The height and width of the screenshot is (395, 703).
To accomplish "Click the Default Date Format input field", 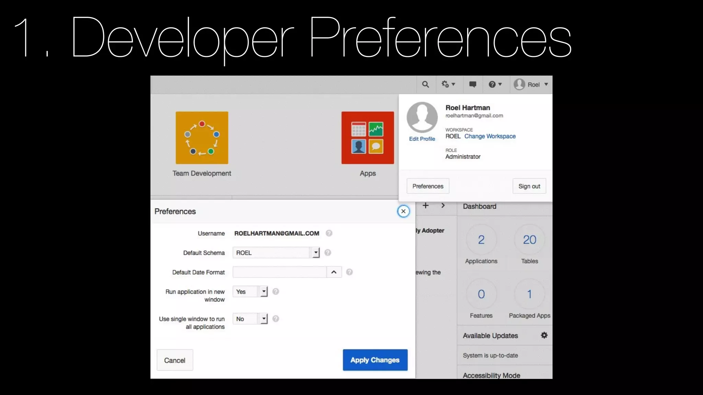I will click(x=279, y=272).
